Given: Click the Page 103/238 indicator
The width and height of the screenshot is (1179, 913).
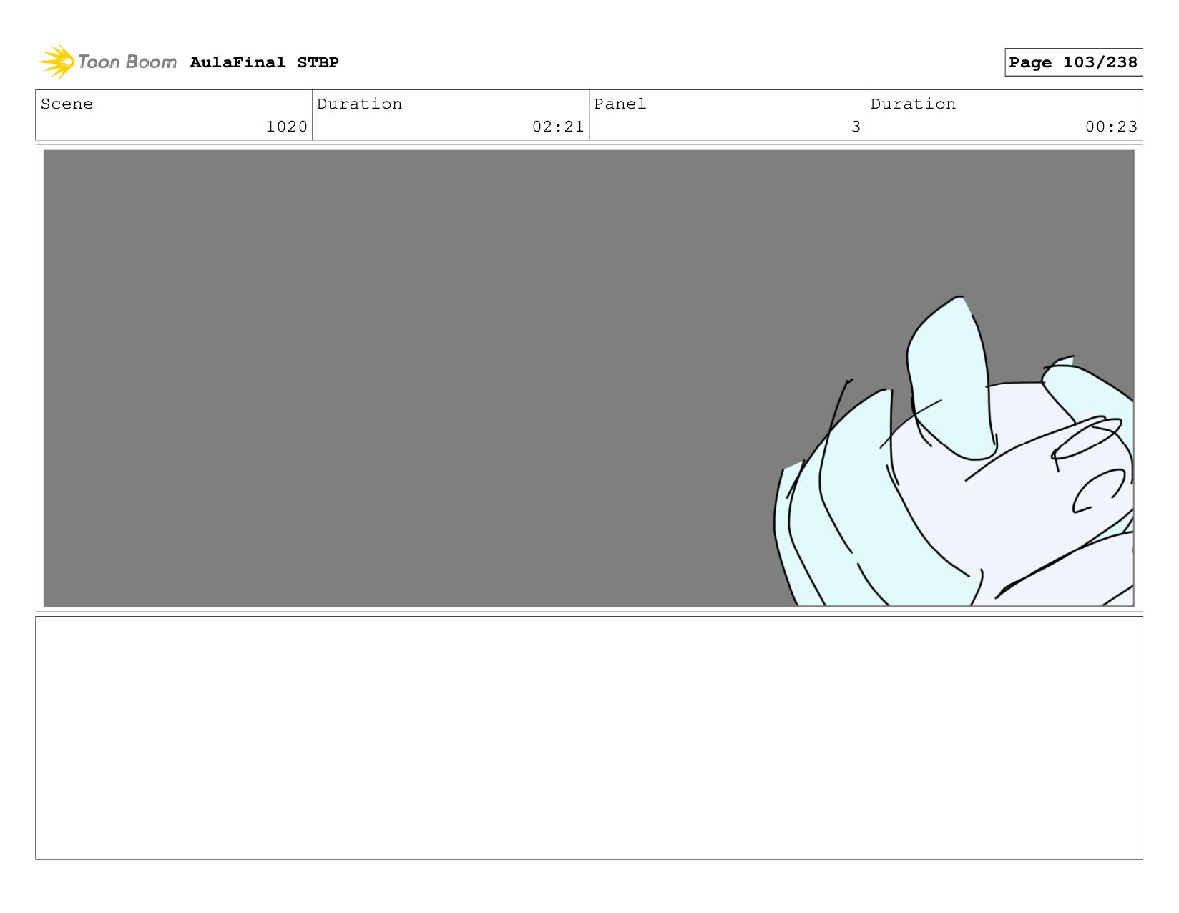Looking at the screenshot, I should (1073, 62).
